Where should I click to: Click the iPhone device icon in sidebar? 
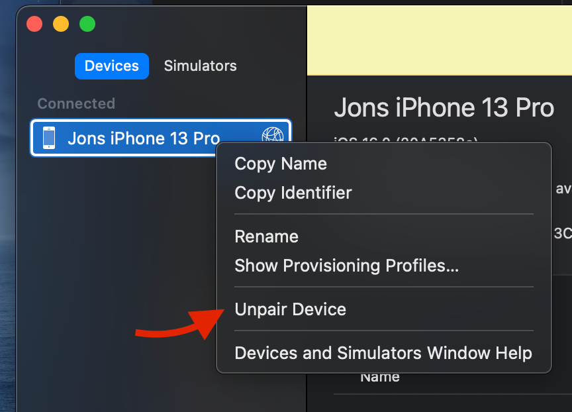click(x=49, y=138)
